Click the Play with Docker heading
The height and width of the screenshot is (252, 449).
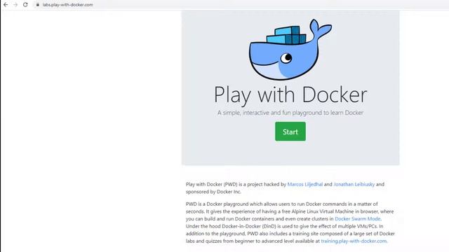coord(290,95)
